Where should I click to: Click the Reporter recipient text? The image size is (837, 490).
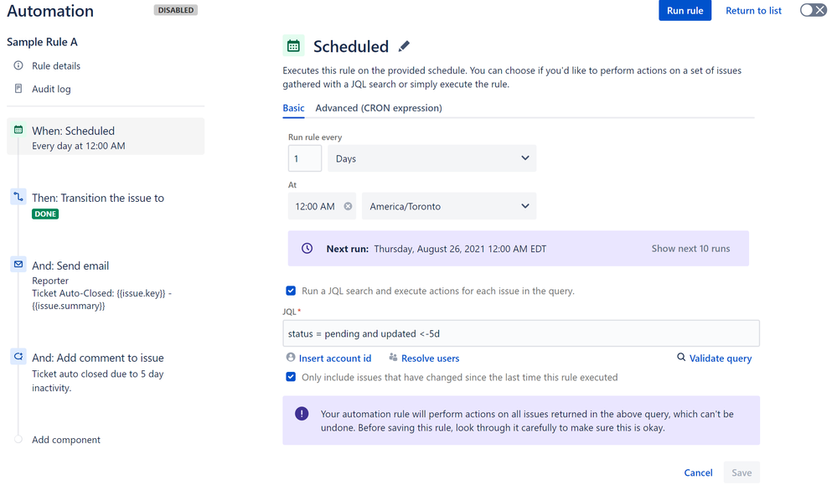[x=50, y=281]
